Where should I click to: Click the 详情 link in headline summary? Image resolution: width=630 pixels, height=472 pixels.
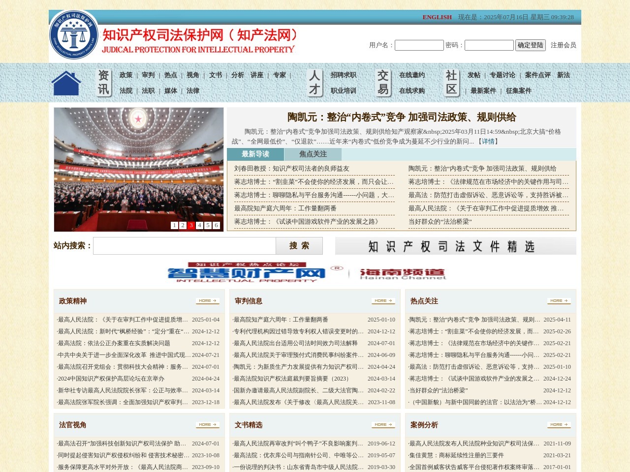(488, 142)
